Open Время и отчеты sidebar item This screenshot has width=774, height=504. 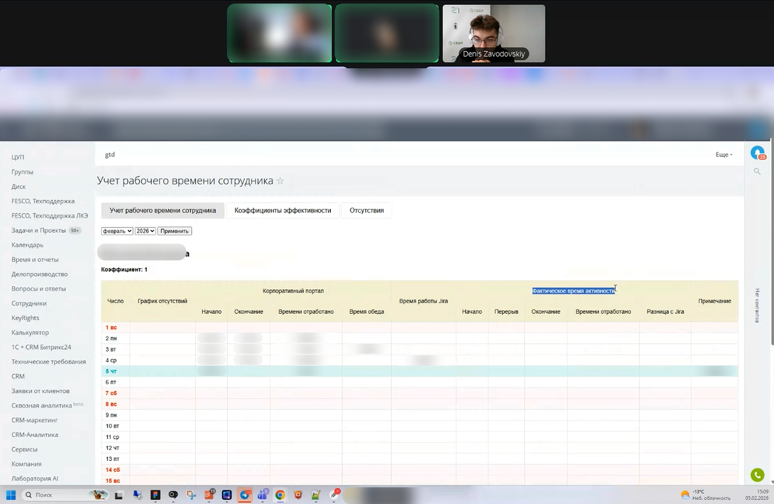click(x=35, y=260)
